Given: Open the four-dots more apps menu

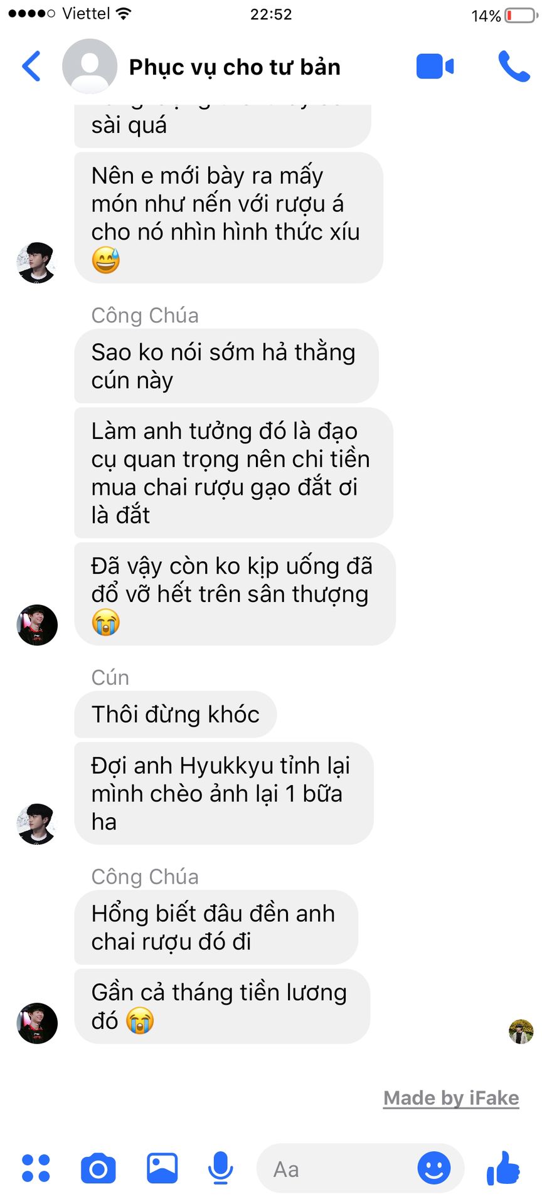Looking at the screenshot, I should 36,1169.
